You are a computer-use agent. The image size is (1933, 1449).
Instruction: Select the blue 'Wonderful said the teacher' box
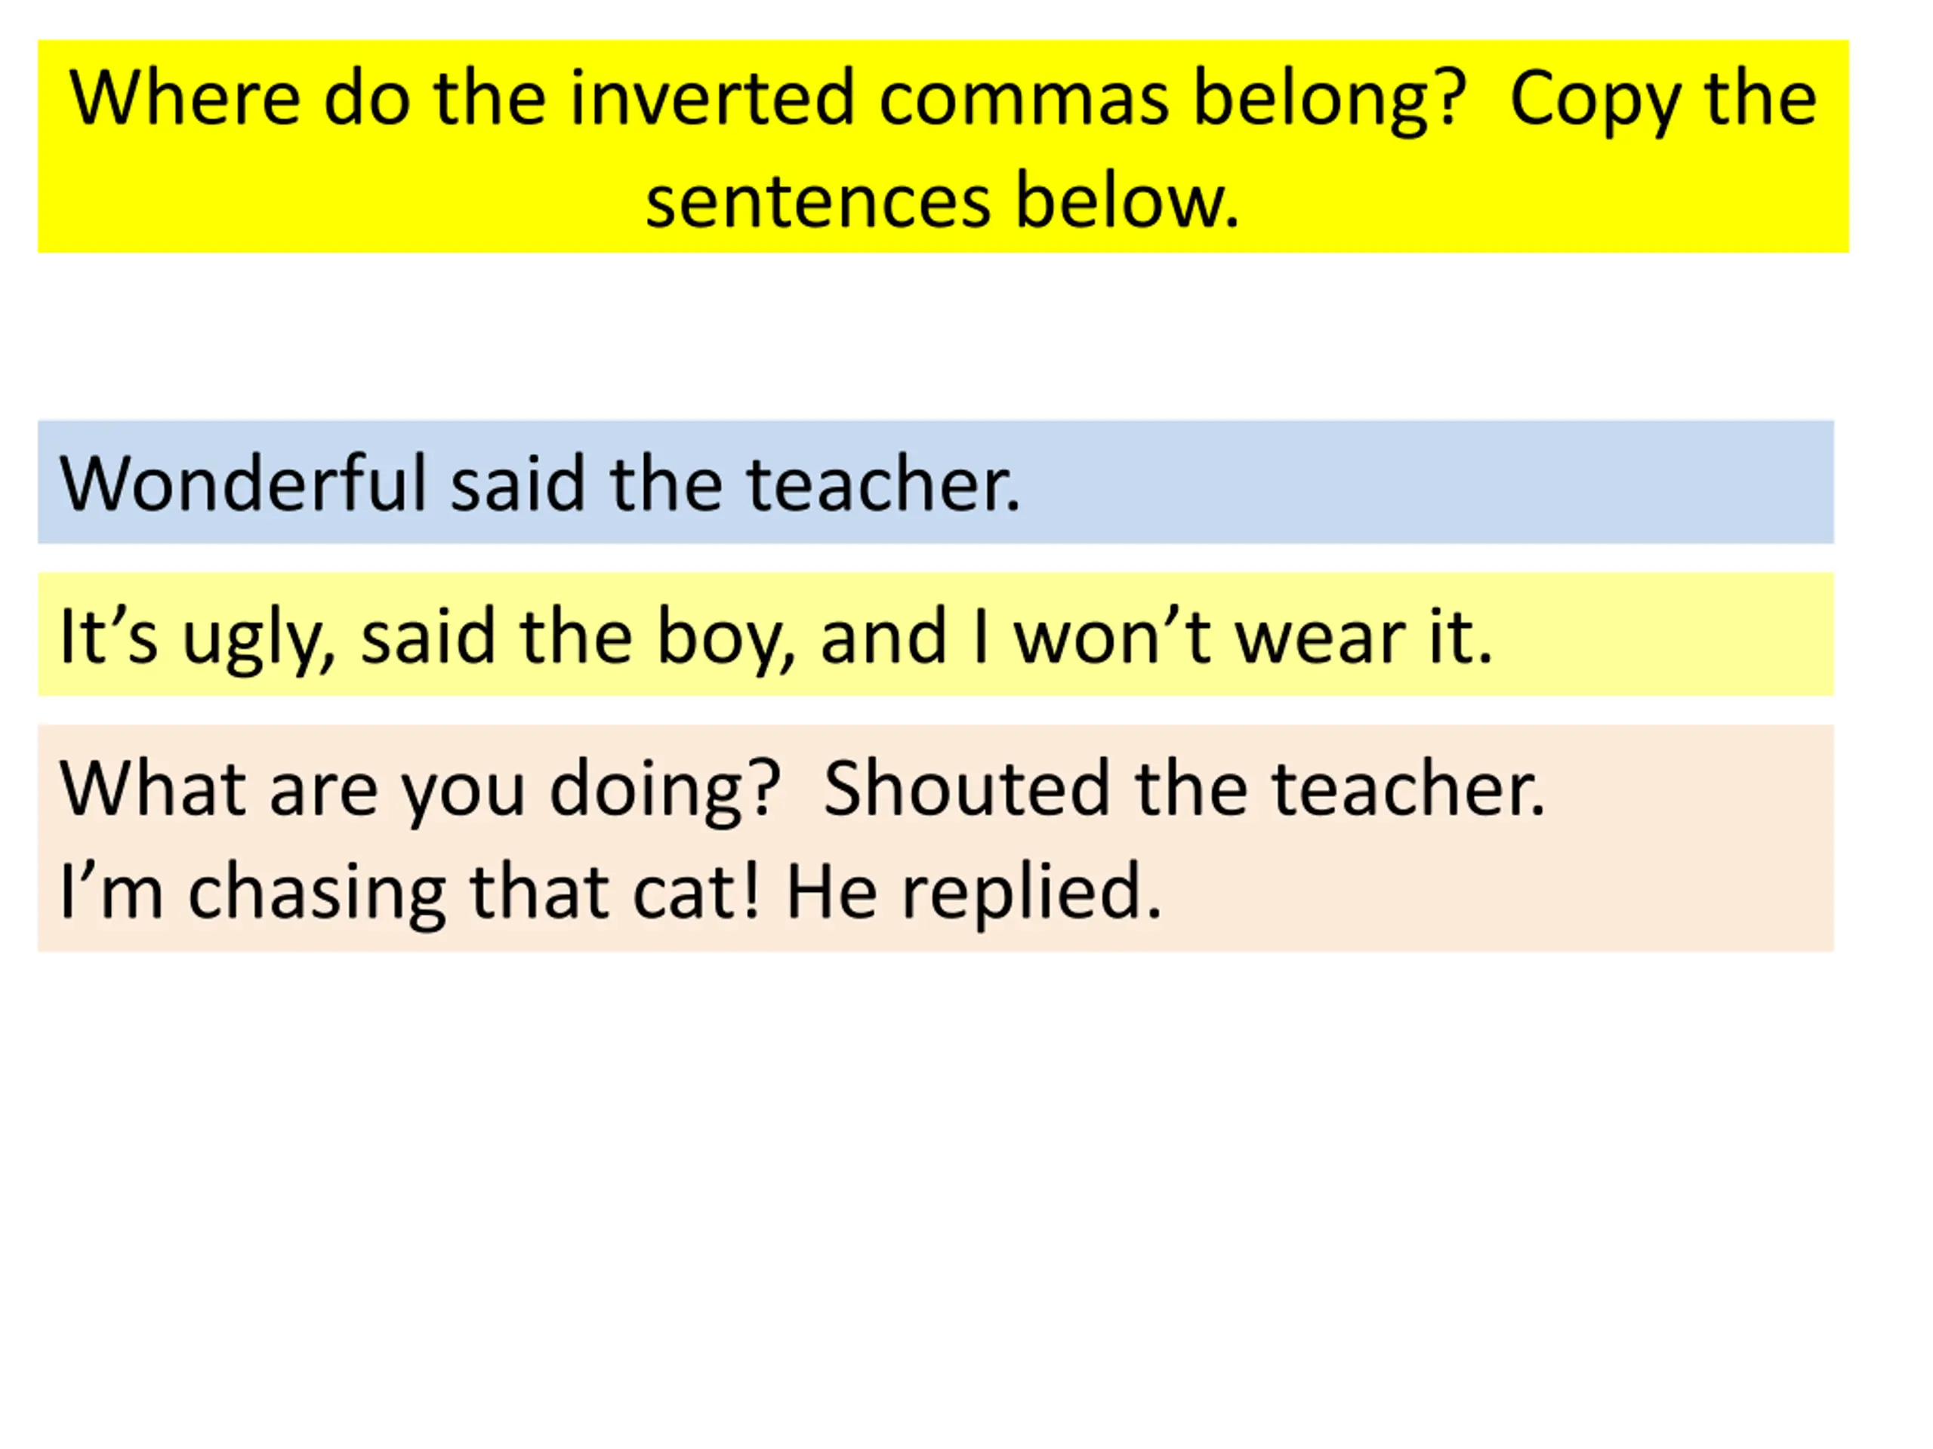pyautogui.click(x=936, y=481)
